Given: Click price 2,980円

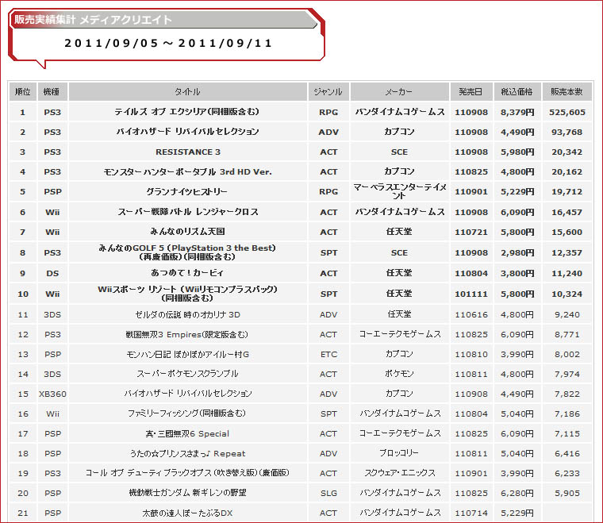Looking at the screenshot, I should pyautogui.click(x=517, y=253).
